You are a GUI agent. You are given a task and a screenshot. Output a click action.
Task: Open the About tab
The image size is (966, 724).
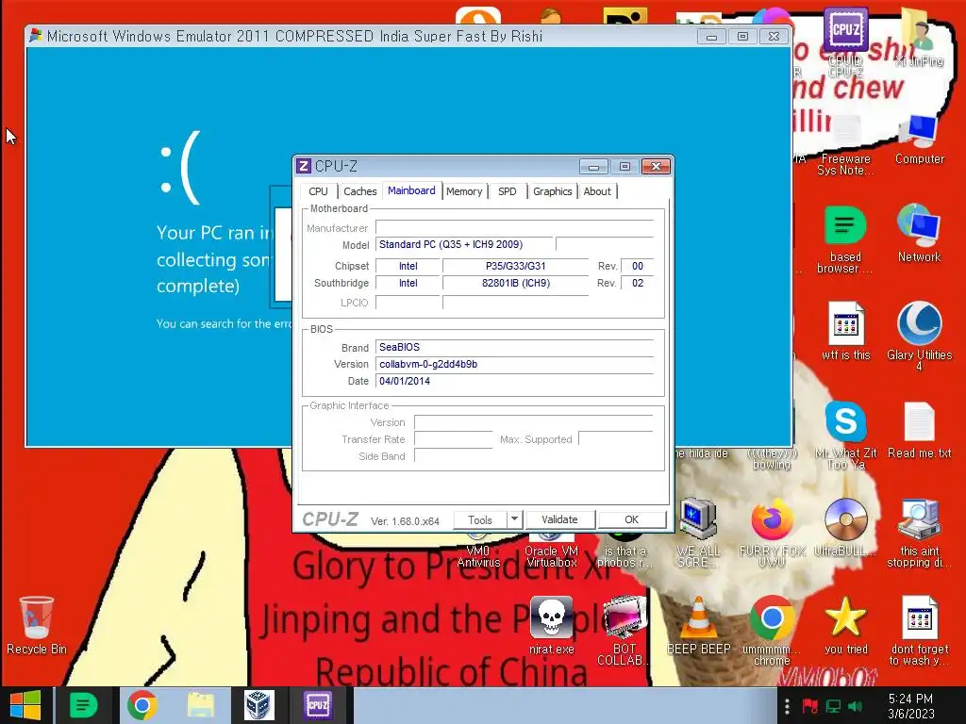tap(597, 191)
